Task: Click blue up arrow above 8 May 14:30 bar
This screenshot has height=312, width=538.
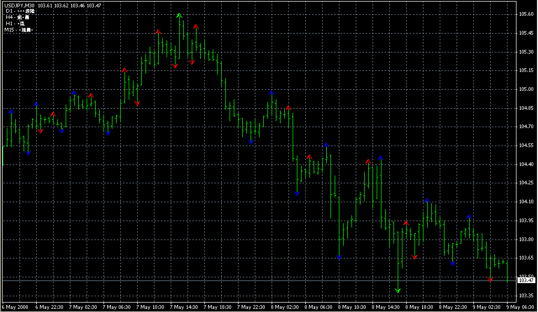Action: (x=381, y=158)
